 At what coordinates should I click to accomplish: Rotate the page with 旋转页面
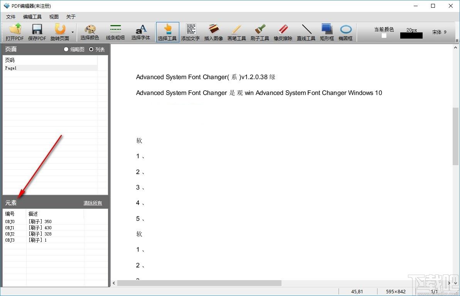click(60, 32)
